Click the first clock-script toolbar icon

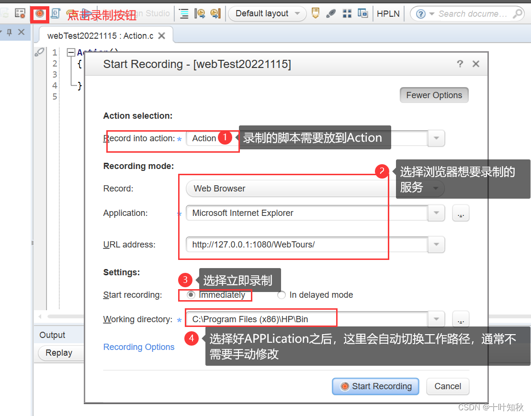200,13
